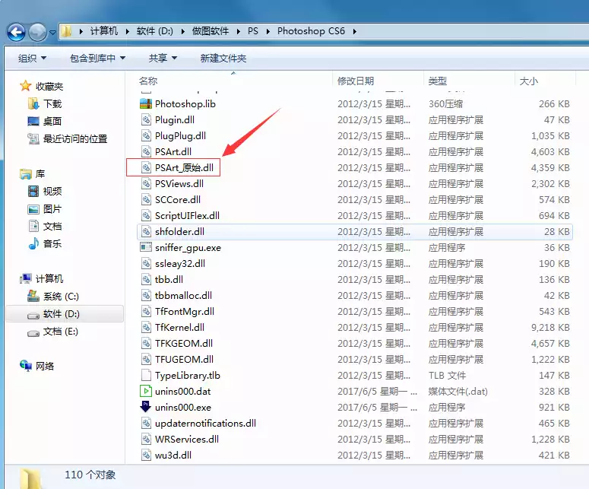Click the Photoshop.lib archive icon
589x489 pixels.
click(146, 103)
